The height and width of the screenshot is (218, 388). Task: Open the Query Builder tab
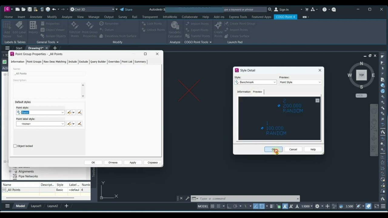pyautogui.click(x=98, y=62)
